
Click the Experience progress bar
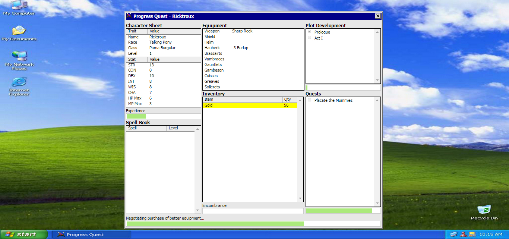point(163,116)
